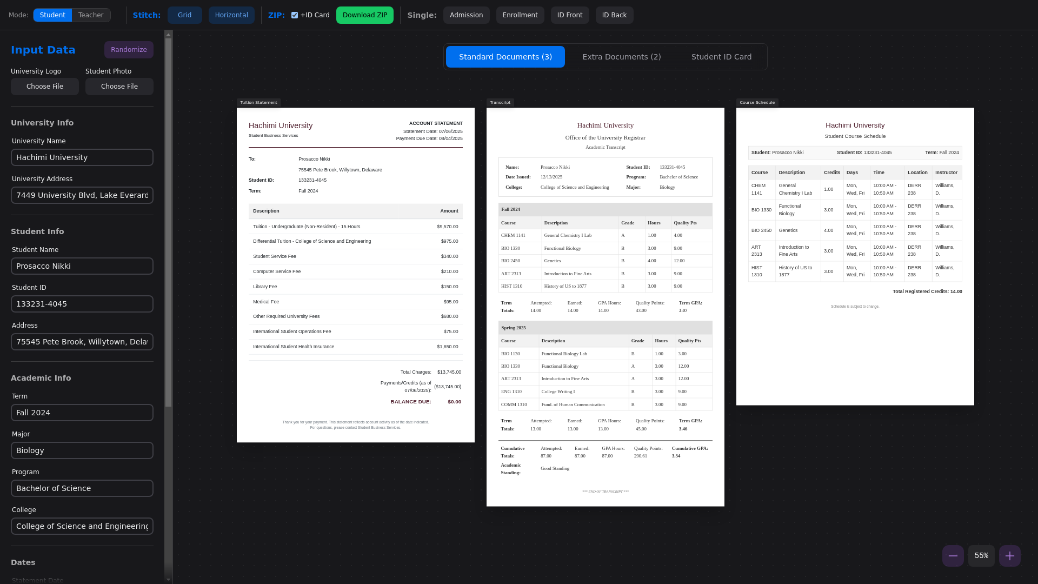
Task: Click the 'Library Fee' row
Action: point(356,287)
